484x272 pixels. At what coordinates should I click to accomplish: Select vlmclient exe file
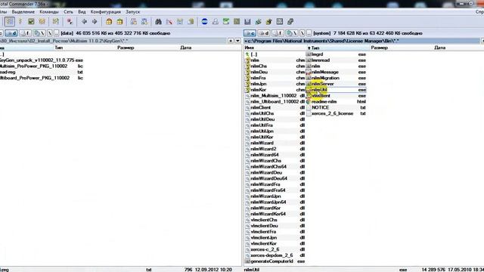[x=336, y=96]
